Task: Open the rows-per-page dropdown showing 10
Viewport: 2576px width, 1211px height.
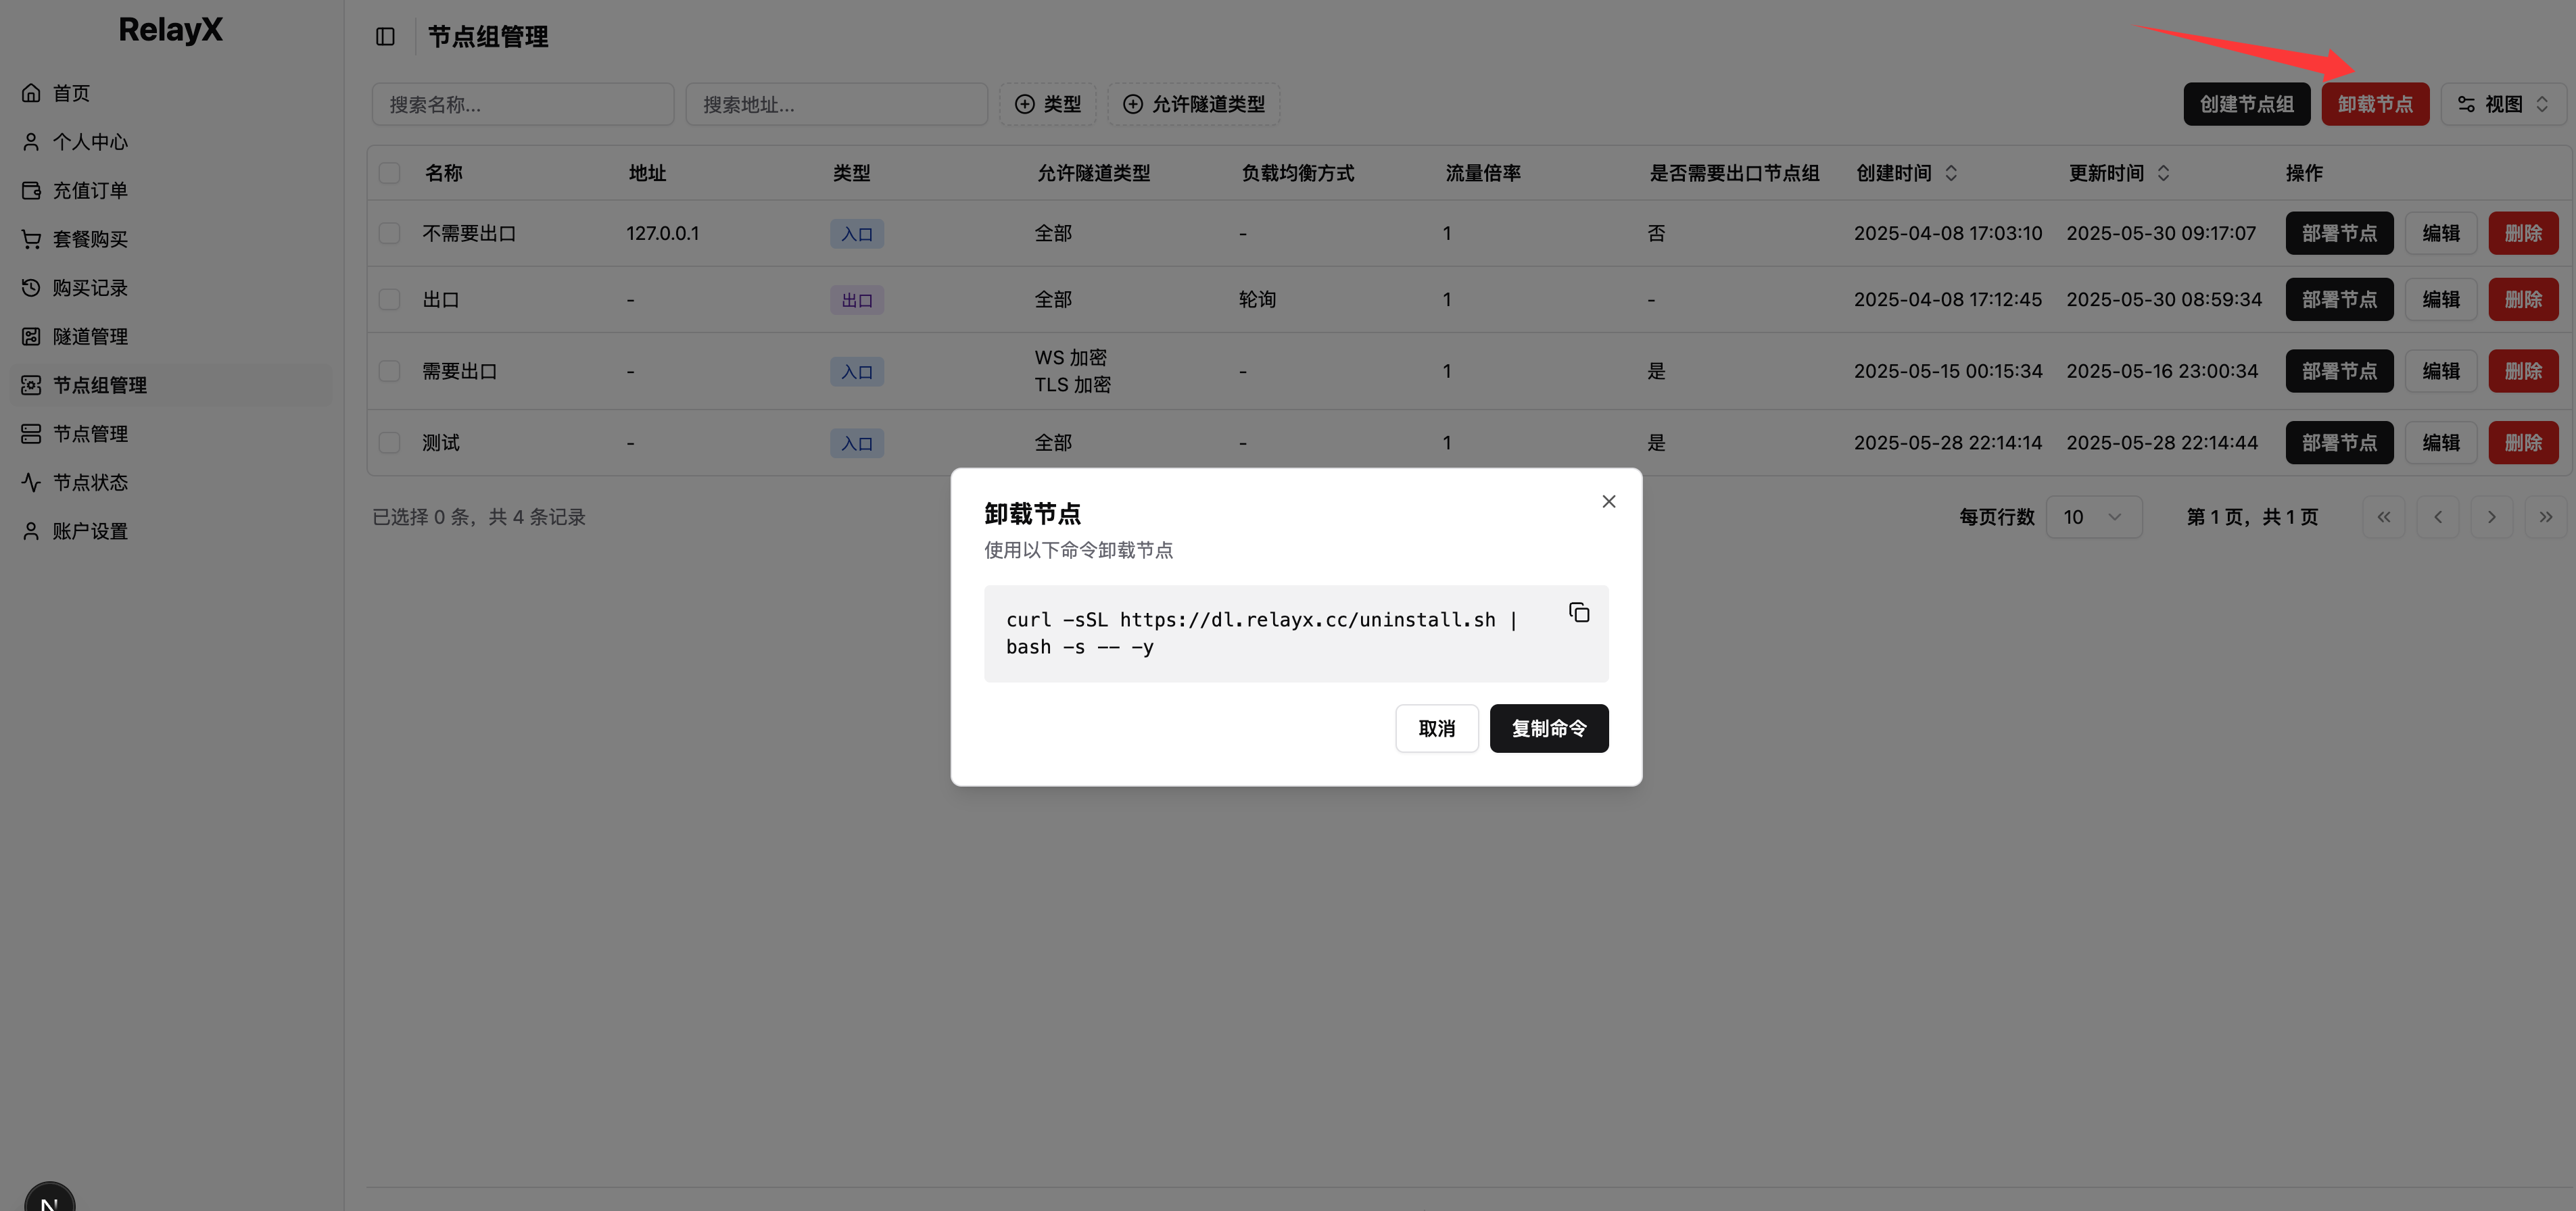Action: 2093,516
